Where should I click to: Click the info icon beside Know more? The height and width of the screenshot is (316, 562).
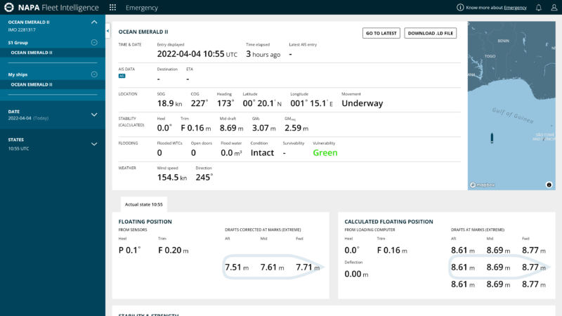click(x=460, y=8)
